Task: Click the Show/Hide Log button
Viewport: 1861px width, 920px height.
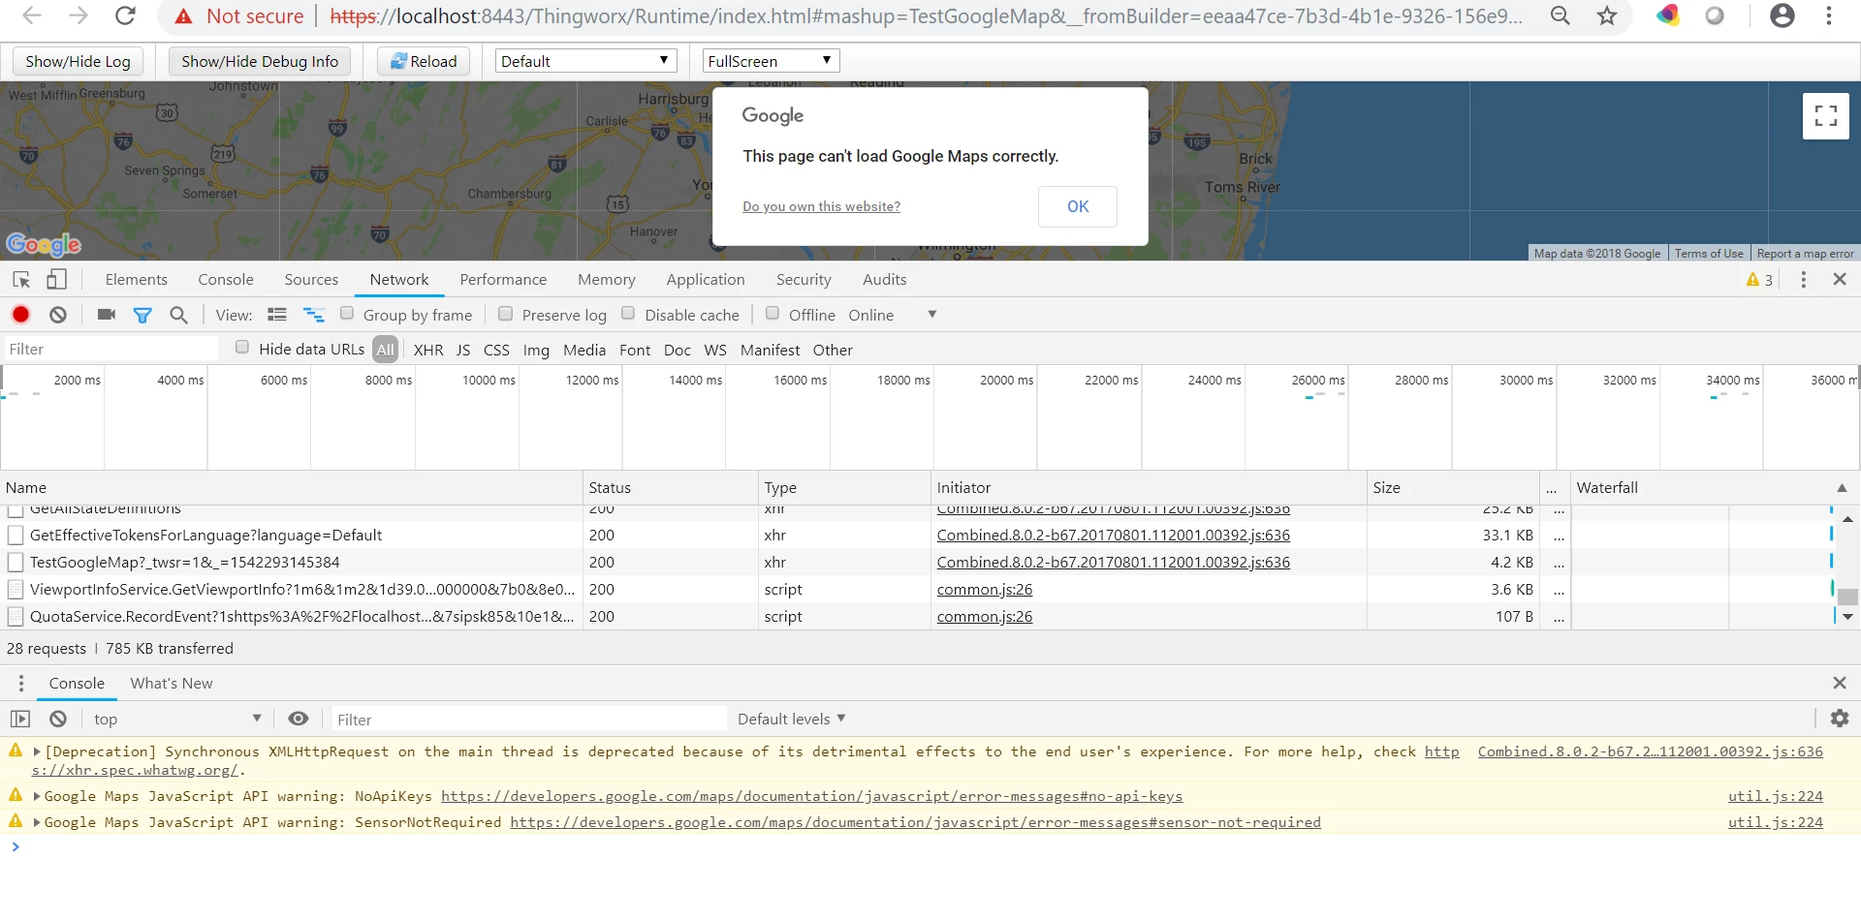Action: 78,61
